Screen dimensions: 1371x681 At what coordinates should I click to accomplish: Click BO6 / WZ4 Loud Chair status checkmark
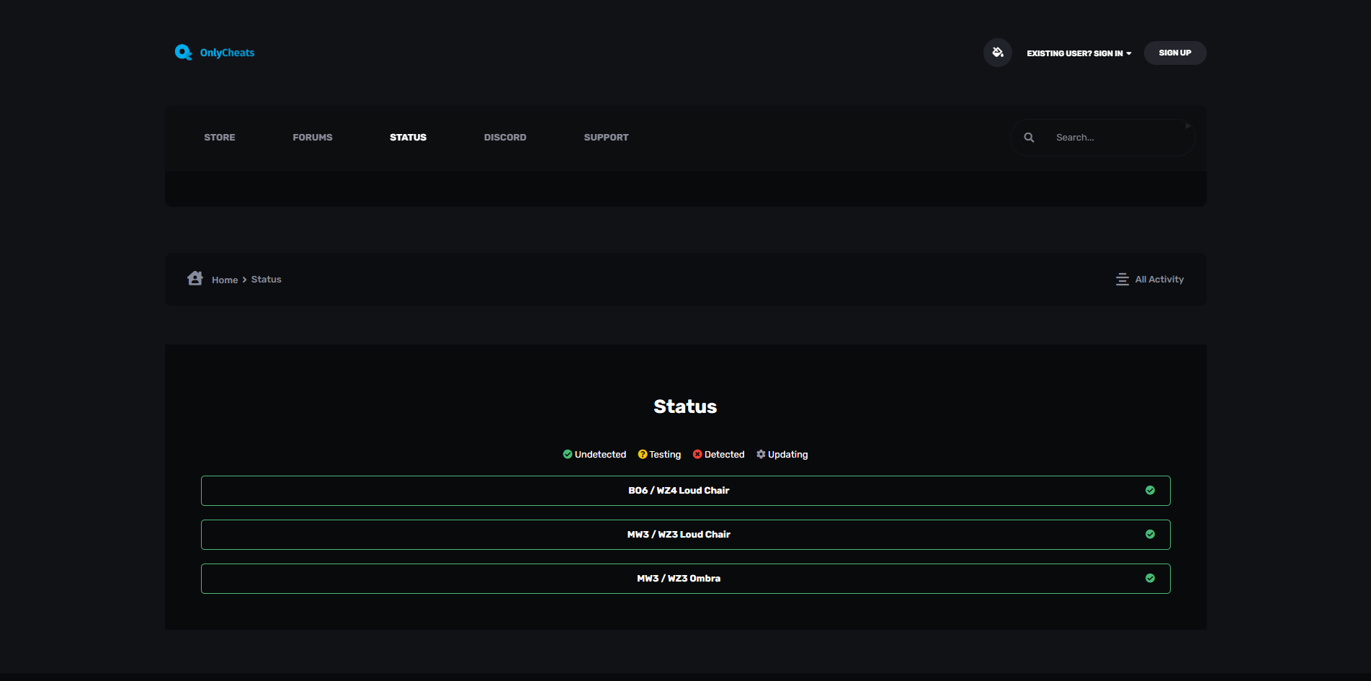[x=1150, y=490]
